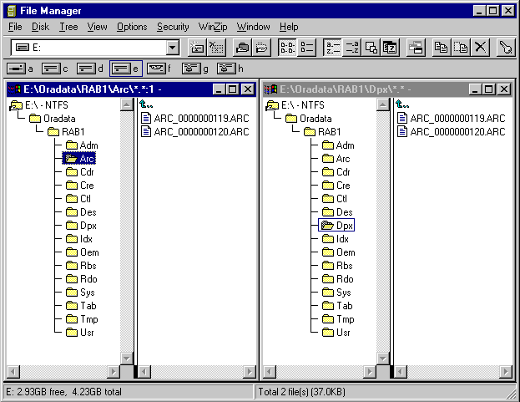The width and height of the screenshot is (520, 402).
Task: Toggle the All File Details view button
Action: click(x=307, y=48)
